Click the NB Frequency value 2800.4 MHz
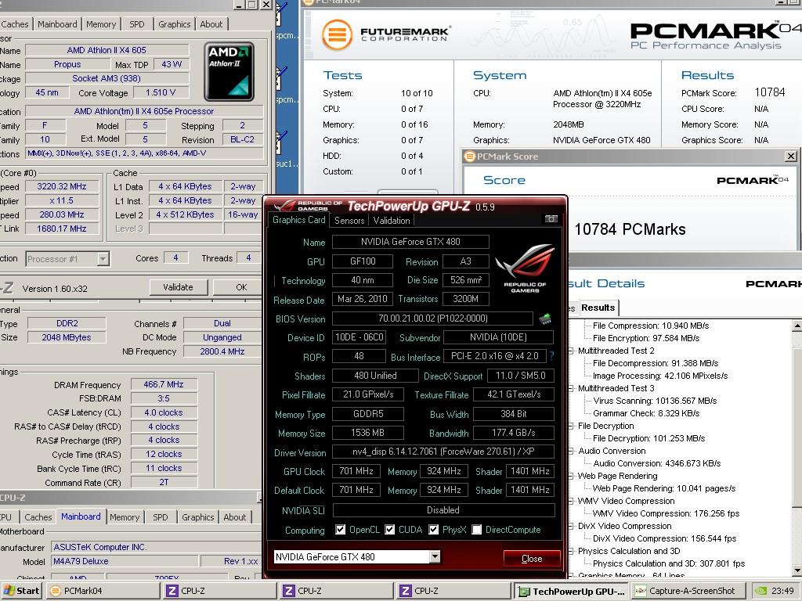This screenshot has height=601, width=802. pos(222,351)
